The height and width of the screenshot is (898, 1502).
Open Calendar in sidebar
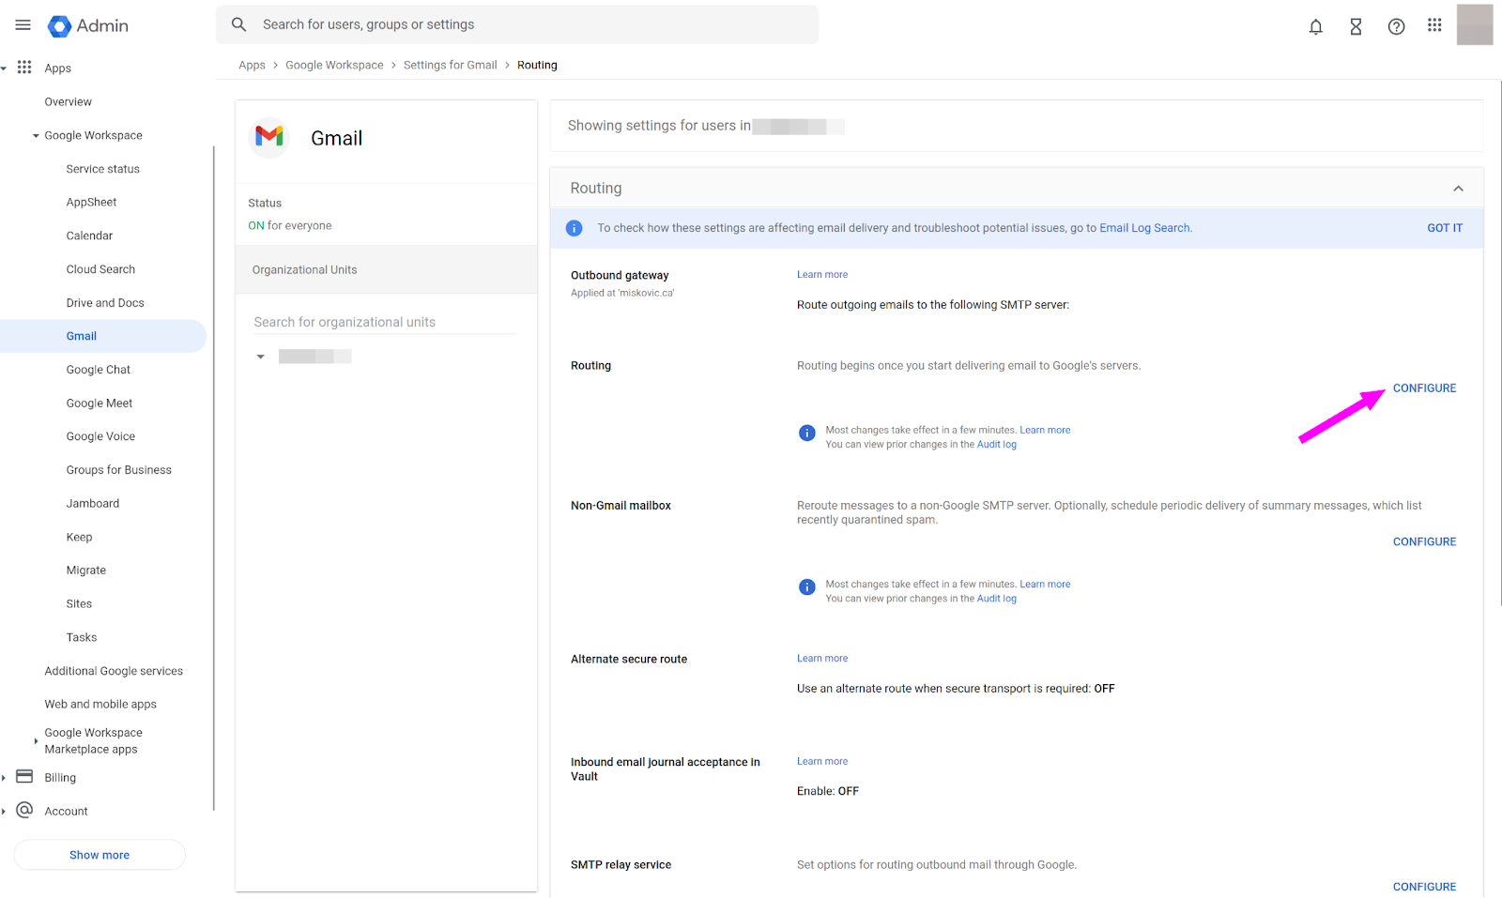[89, 236]
